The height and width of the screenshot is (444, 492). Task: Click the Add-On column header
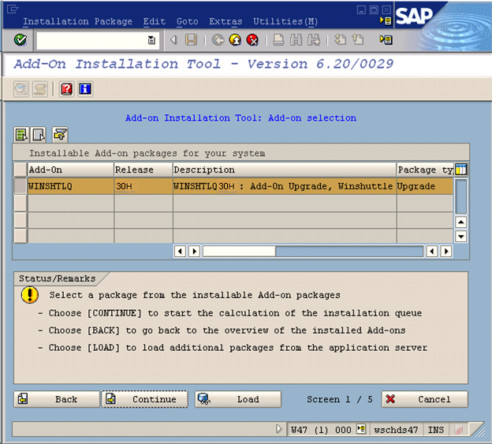pyautogui.click(x=71, y=170)
